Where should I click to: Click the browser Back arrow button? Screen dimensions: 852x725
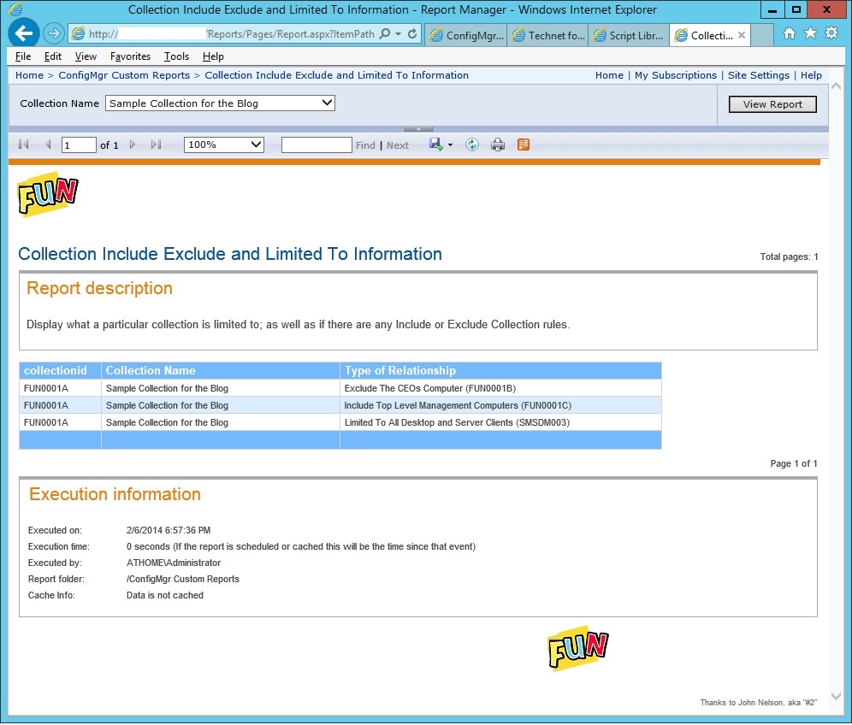tap(24, 34)
